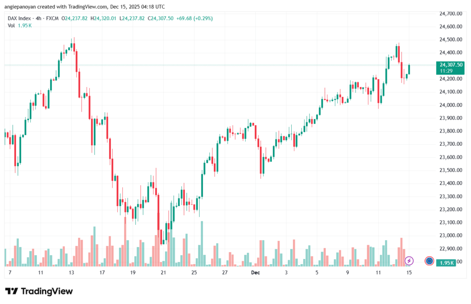Click the purple lightning bolt event icon
Image resolution: width=471 pixels, height=304 pixels.
click(409, 261)
